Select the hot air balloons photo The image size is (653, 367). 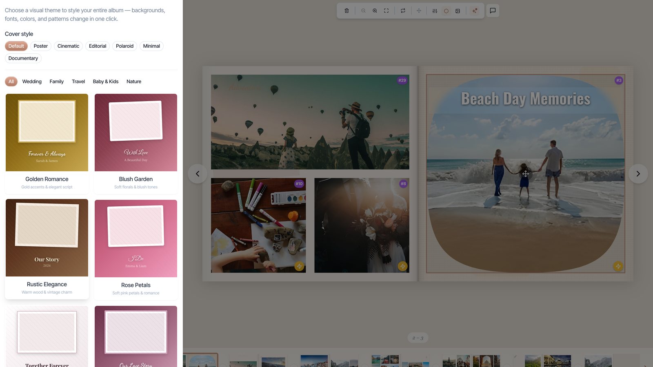click(310, 122)
